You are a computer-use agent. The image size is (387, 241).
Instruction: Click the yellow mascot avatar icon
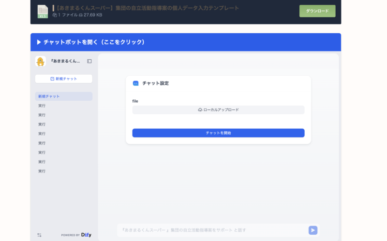[41, 61]
